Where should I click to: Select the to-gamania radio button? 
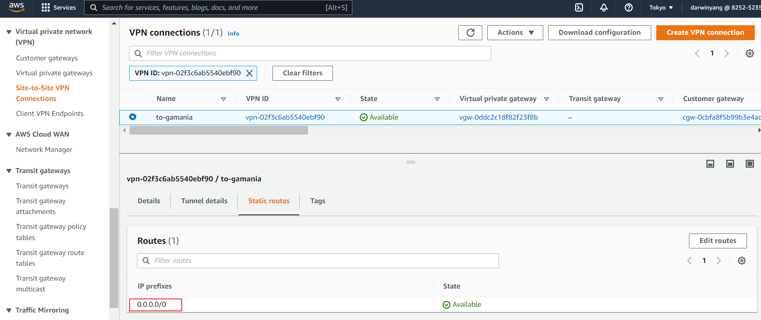[132, 117]
